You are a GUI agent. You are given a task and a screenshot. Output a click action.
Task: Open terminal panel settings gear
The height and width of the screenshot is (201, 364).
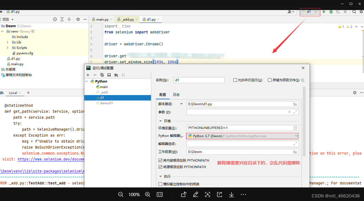point(355,93)
